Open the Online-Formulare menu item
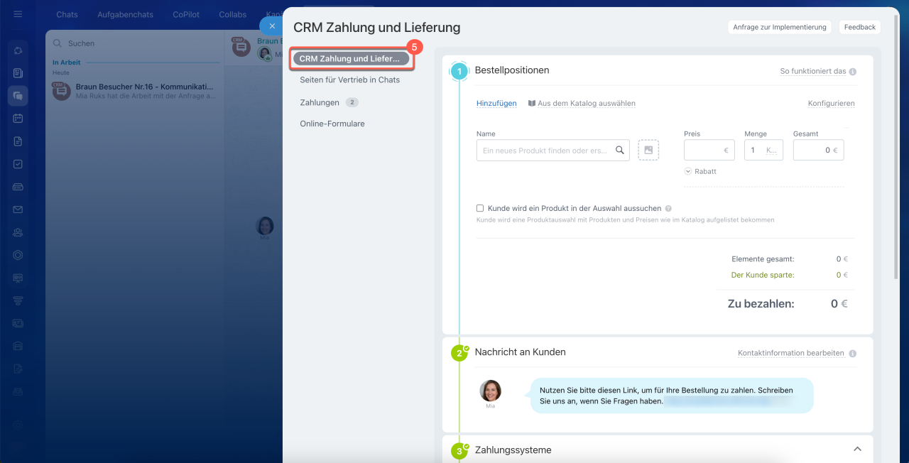 coord(332,124)
